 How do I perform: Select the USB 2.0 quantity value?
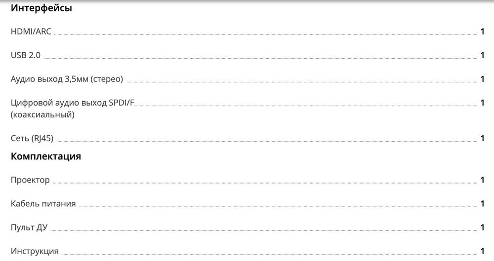click(482, 55)
